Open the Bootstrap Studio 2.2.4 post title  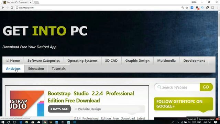click(91, 97)
